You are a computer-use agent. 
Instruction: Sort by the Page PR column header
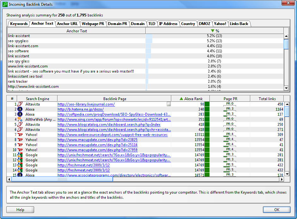coord(230,99)
